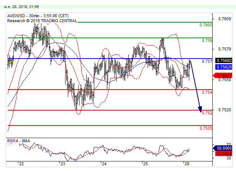
Task: Click the black price tag 0.75682
Action: (x=224, y=60)
